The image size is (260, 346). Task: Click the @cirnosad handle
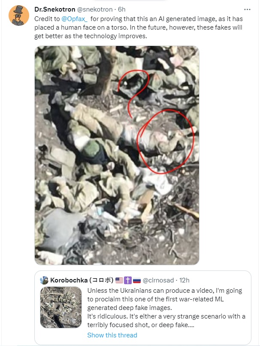click(158, 280)
